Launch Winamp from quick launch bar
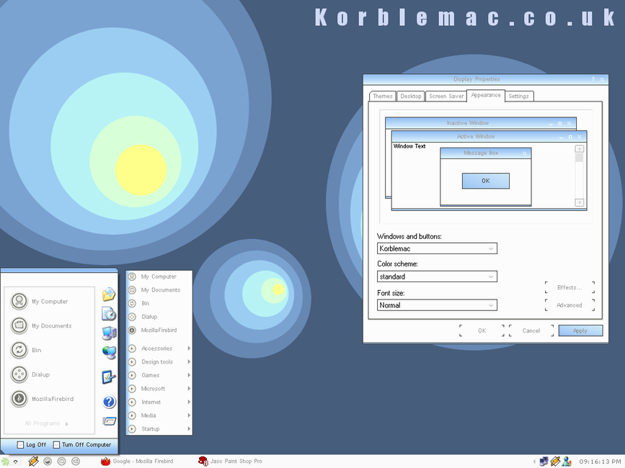The width and height of the screenshot is (625, 468). coord(33,462)
